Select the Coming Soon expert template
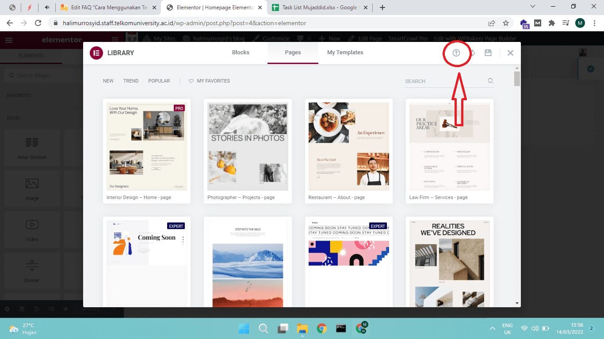The width and height of the screenshot is (604, 339). pos(147,262)
